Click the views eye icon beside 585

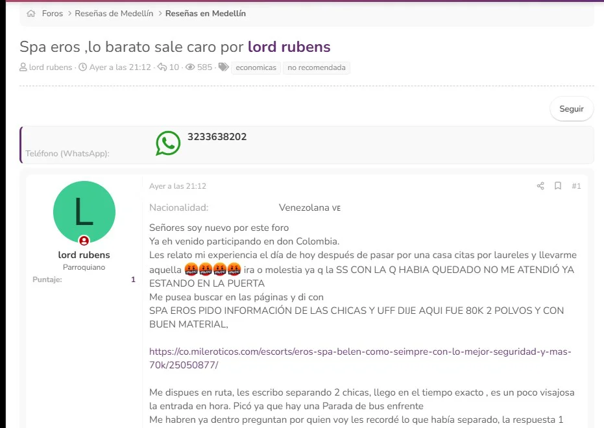coord(190,67)
